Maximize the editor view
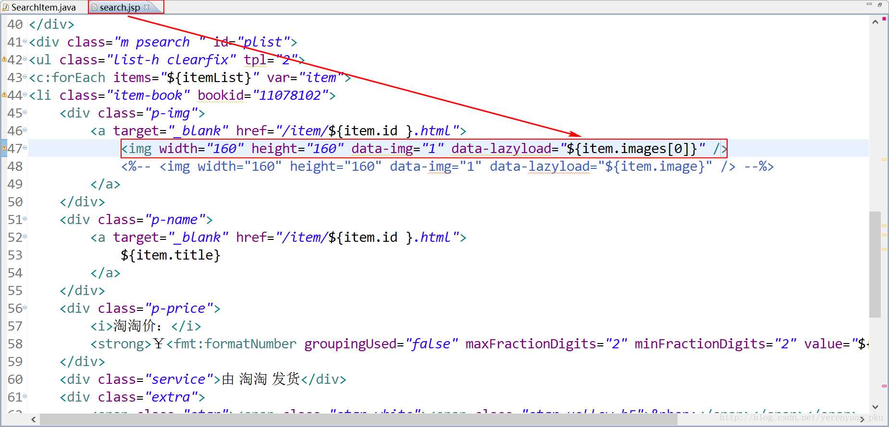Screen dimensions: 889x427 click(880, 4)
